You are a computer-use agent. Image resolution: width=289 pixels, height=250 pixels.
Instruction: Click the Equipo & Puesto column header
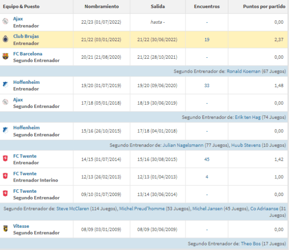point(21,7)
